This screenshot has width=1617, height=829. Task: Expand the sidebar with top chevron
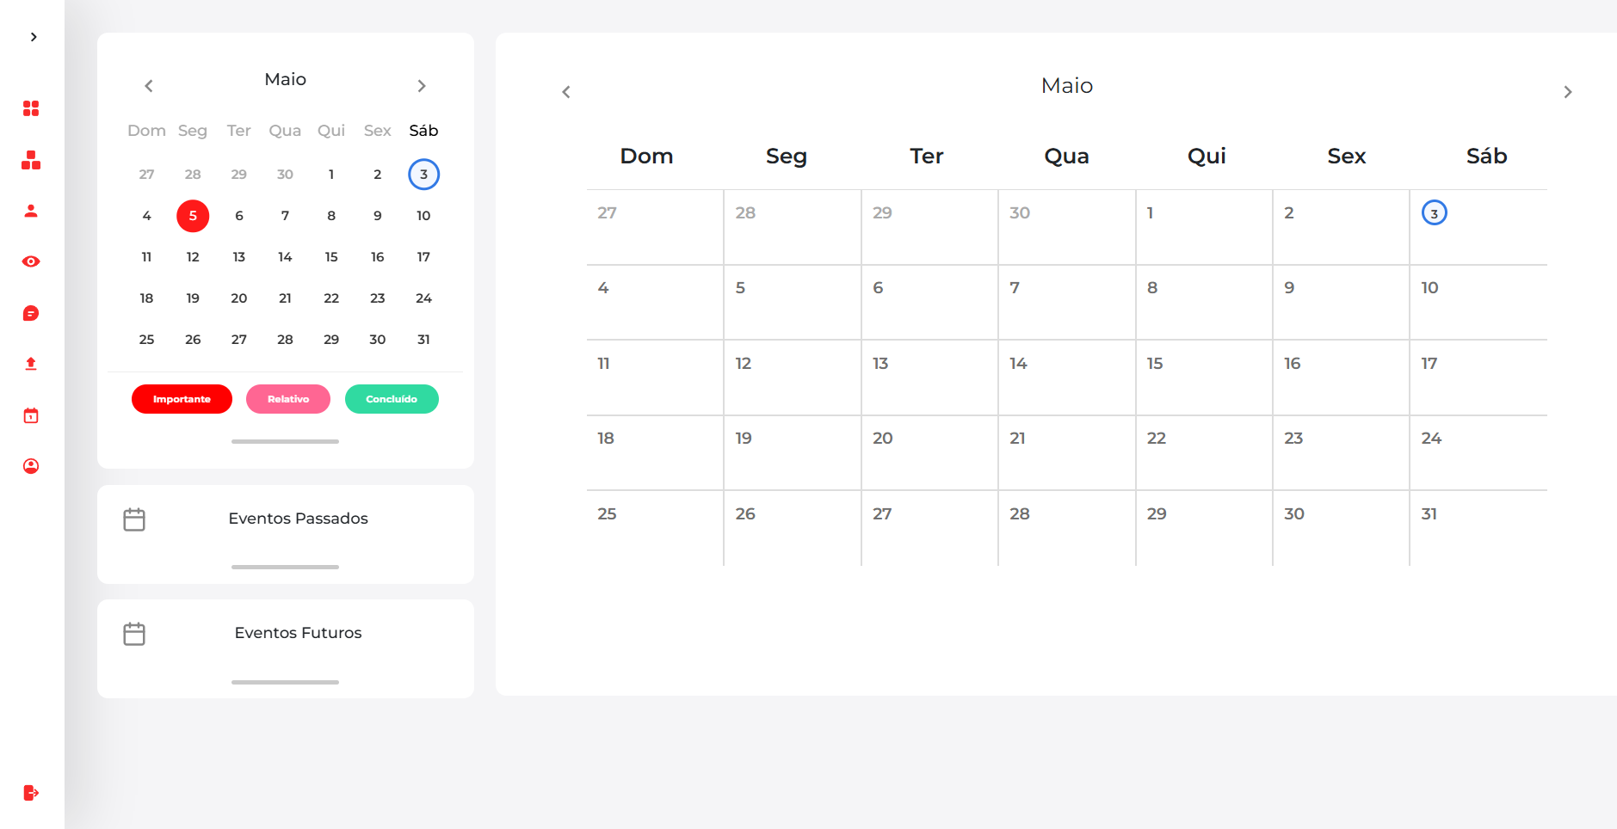[x=34, y=37]
